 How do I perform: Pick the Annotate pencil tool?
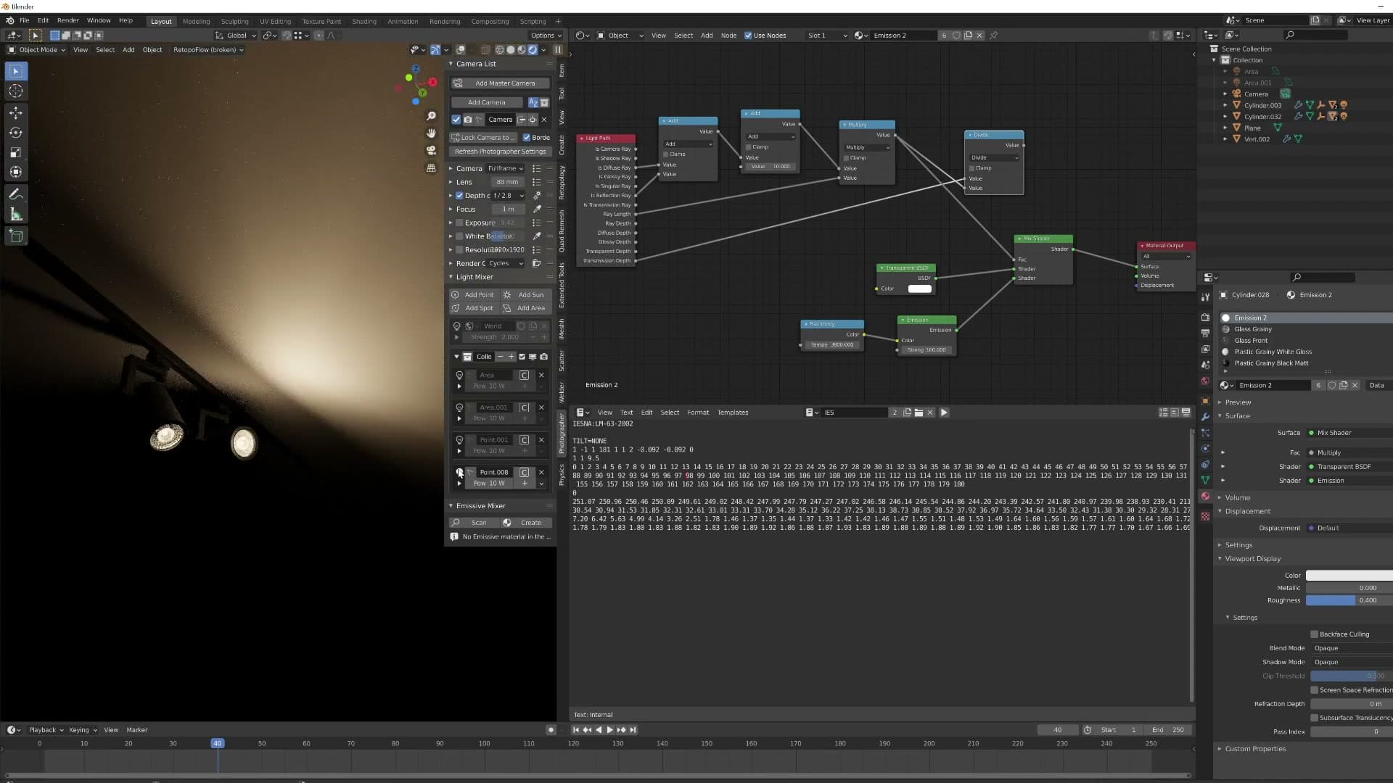16,194
